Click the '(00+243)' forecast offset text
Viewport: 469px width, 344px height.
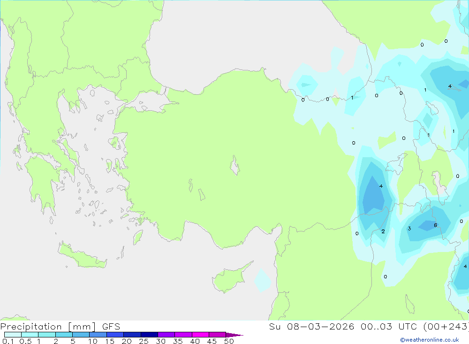coord(446,327)
